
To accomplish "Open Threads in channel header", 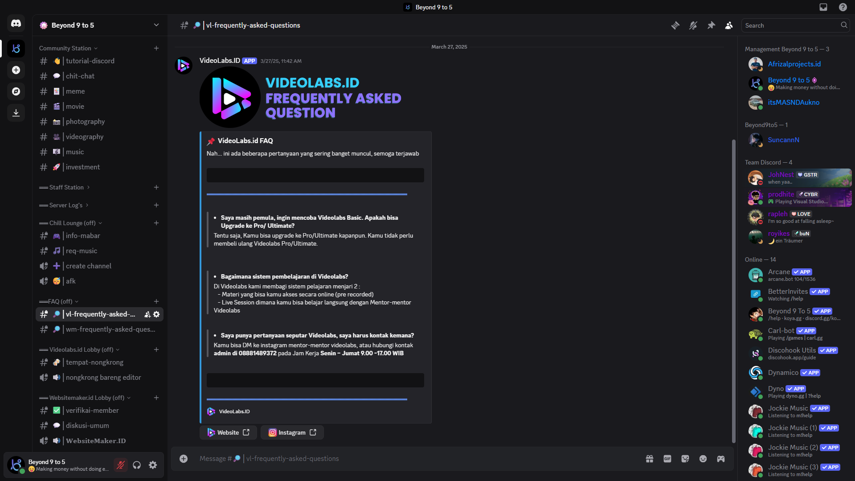I will point(675,25).
